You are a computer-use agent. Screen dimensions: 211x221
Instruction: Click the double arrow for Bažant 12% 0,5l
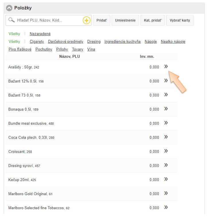pos(166,81)
